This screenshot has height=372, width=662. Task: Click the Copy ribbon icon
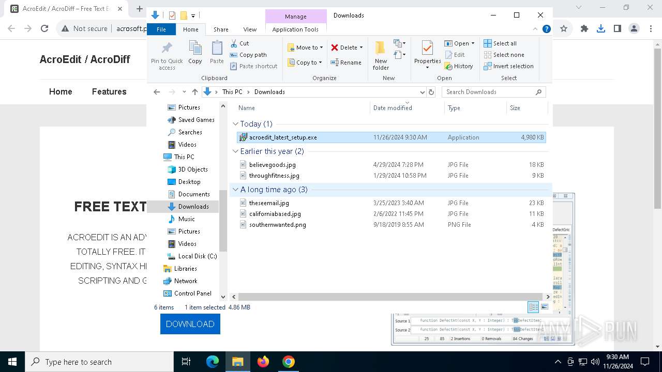(x=195, y=53)
